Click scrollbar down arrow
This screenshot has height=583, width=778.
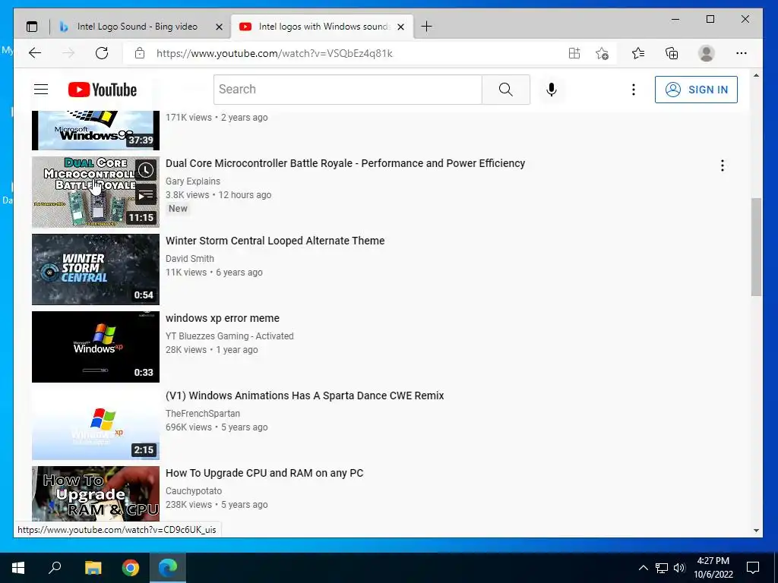756,531
